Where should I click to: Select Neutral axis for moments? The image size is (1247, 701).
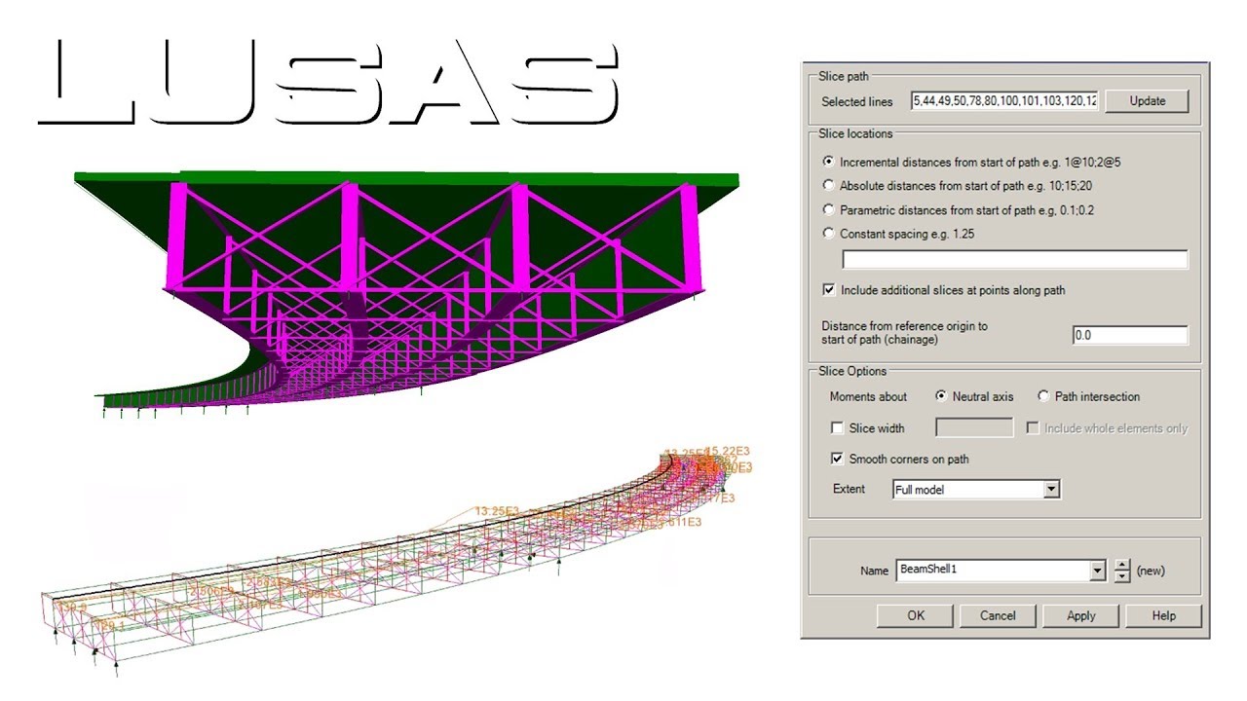point(941,396)
